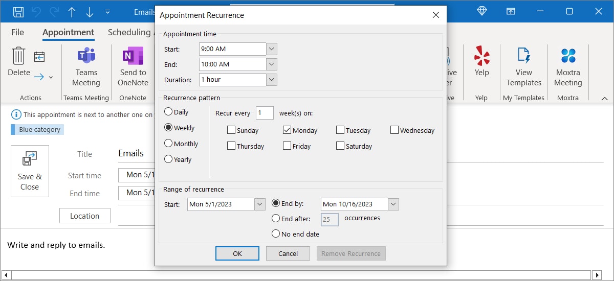
Task: Click the 'Write and reply to emails.' body text
Action: (x=56, y=245)
